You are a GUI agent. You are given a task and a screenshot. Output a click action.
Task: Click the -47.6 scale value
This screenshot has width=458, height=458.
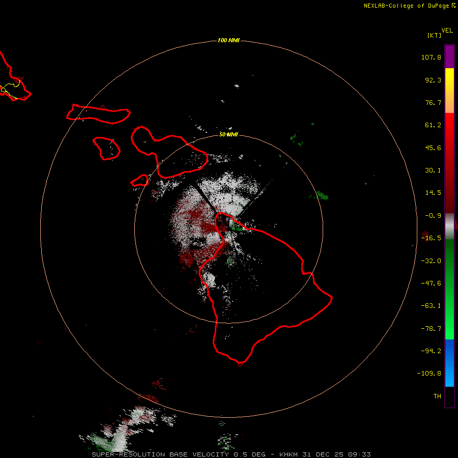[x=431, y=283]
